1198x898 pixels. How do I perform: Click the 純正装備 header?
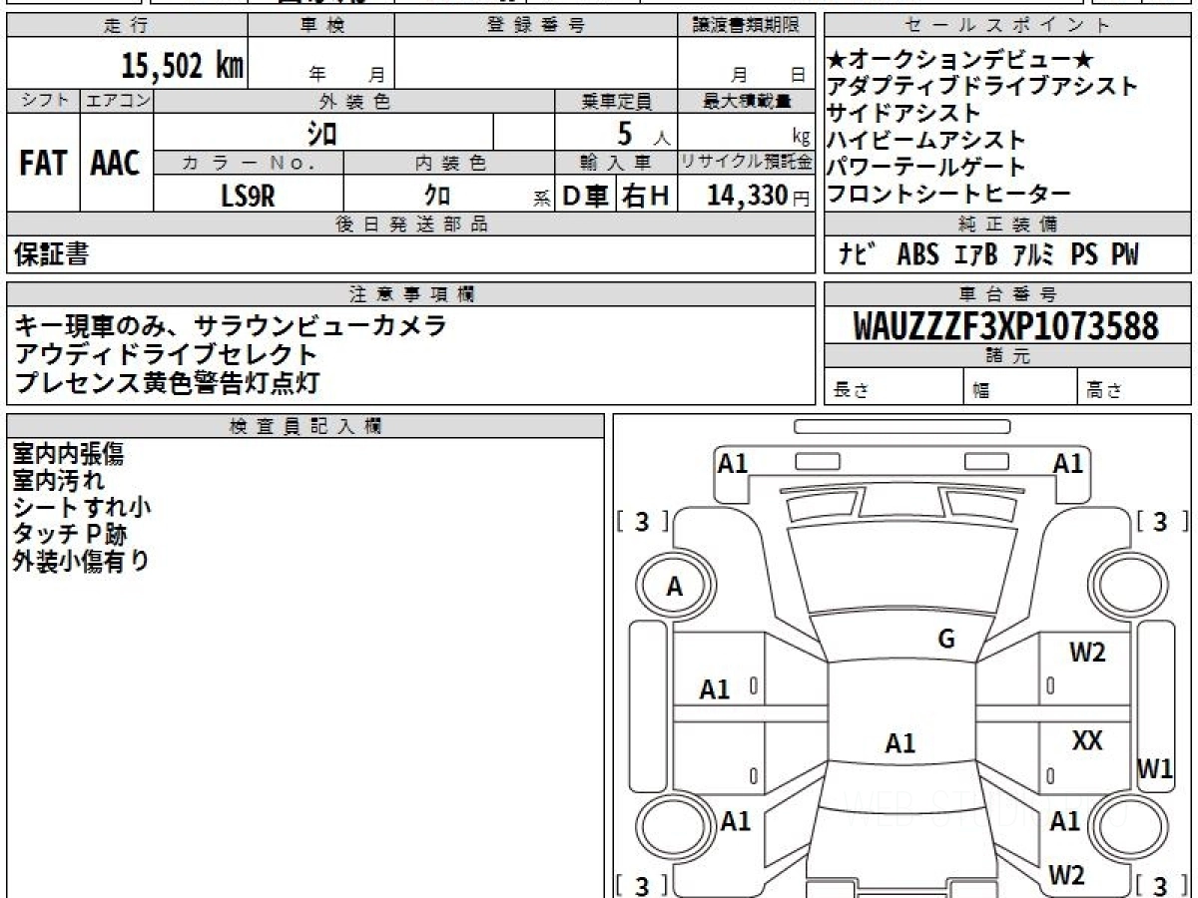coord(1008,224)
